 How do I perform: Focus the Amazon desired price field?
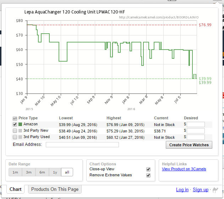[x=196, y=125]
